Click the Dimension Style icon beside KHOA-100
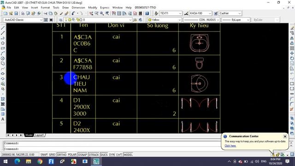The image size is (295, 166). (x=186, y=13)
